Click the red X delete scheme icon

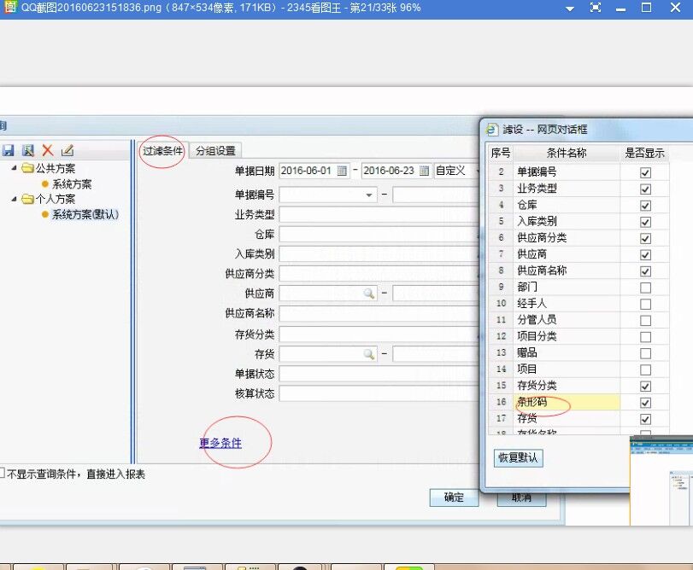point(48,150)
